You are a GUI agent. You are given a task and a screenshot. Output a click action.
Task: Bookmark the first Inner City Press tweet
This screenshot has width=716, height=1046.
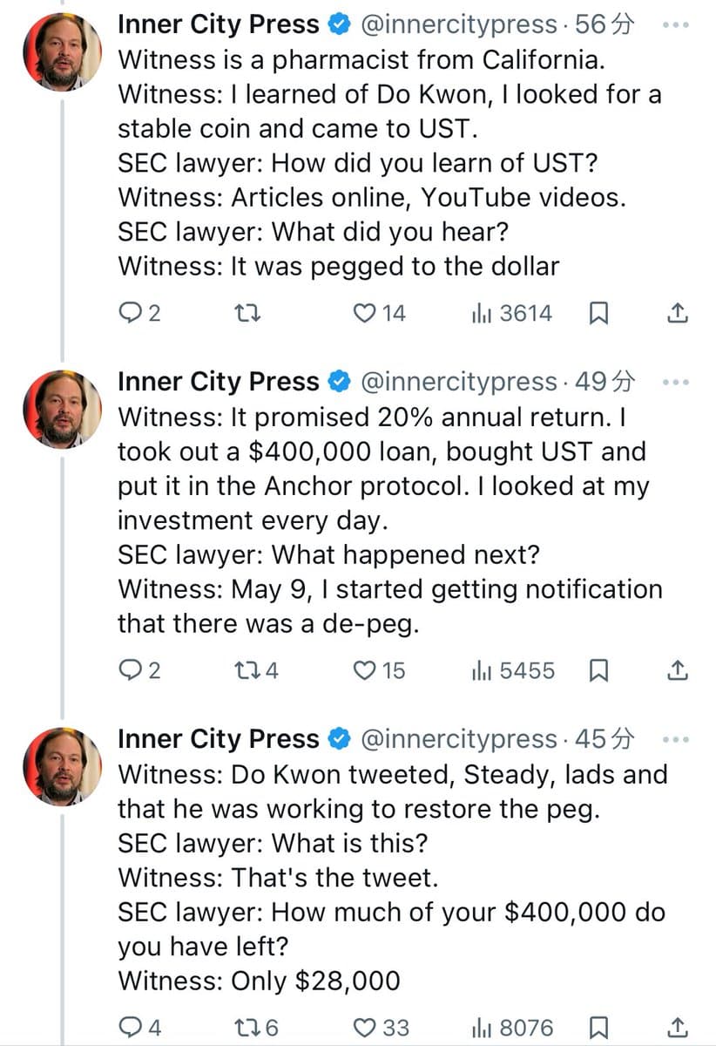[598, 313]
